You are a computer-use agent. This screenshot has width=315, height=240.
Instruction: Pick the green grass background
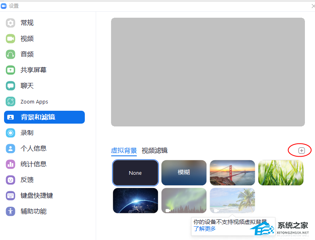pos(281,173)
